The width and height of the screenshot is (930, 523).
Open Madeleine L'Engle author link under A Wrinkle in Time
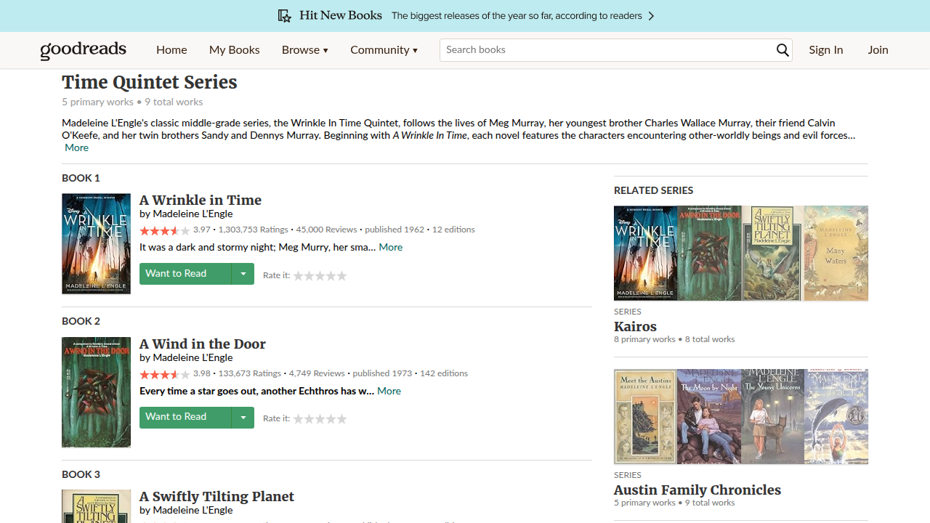193,214
